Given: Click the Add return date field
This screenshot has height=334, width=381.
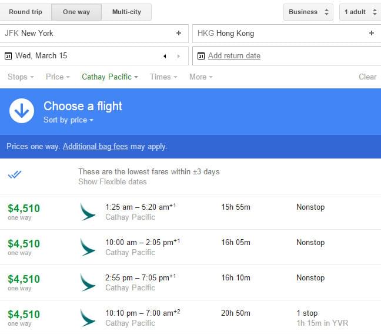Looking at the screenshot, I should point(287,56).
